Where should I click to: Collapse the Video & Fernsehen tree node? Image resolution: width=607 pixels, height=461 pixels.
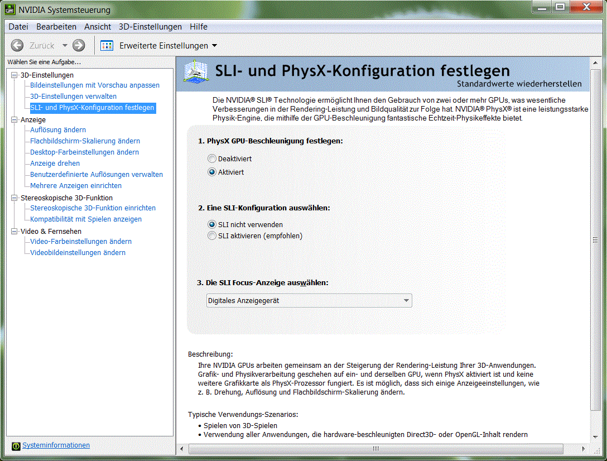[x=15, y=231]
